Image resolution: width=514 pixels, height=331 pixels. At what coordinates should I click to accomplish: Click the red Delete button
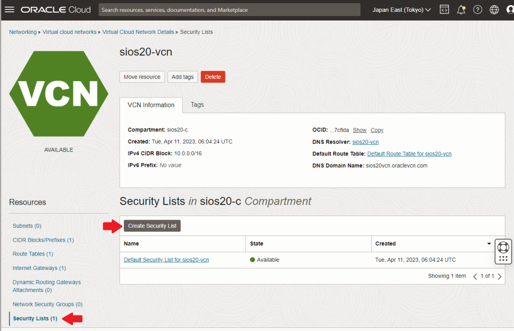[213, 77]
